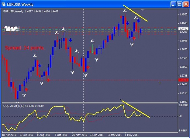Click the 13 Jun 2010 date label

[26, 135]
